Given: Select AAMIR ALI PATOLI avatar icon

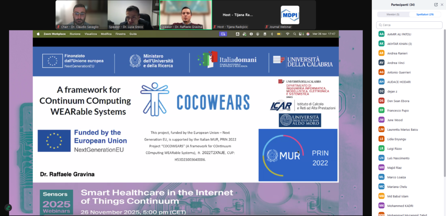Looking at the screenshot, I should (x=382, y=34).
